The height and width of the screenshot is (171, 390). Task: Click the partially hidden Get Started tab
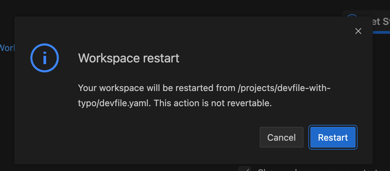(380, 22)
